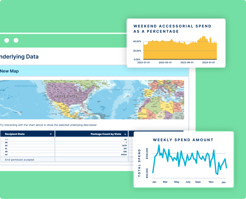
Task: Select the Package Count by State header
Action: coord(92,134)
